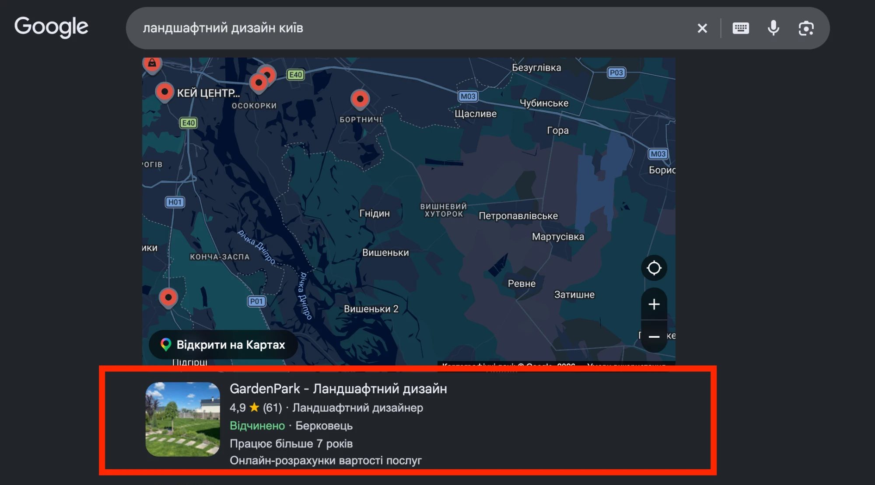Click the Затишне map label
The width and height of the screenshot is (875, 485).
pos(574,295)
